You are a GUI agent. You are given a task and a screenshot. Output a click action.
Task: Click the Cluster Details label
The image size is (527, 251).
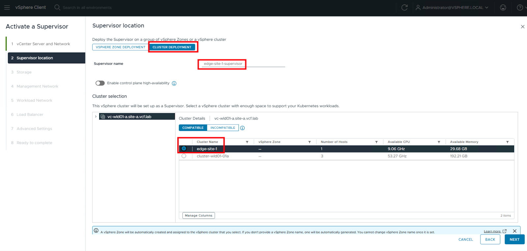192,118
